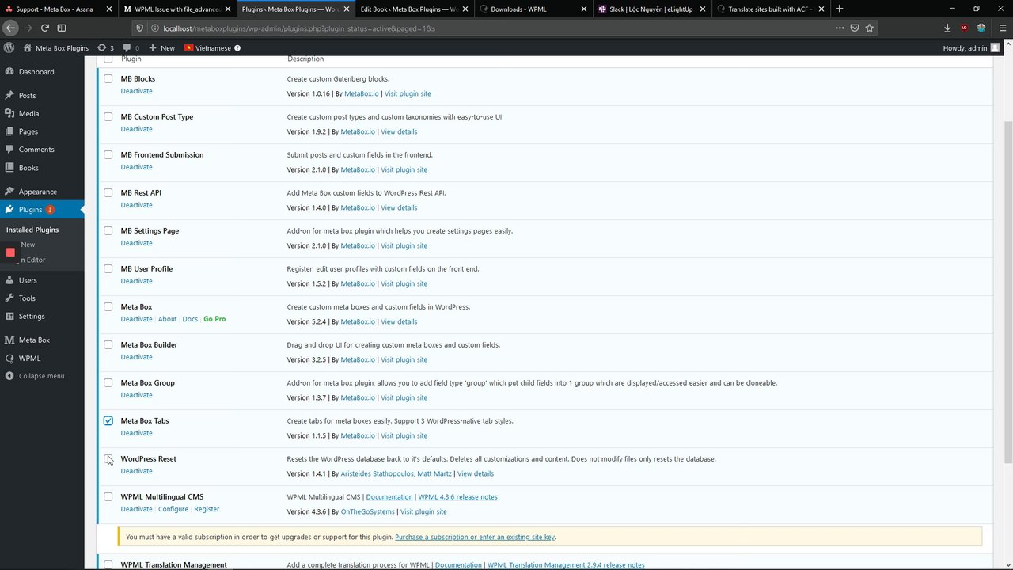Viewport: 1013px width, 570px height.
Task: Click Purchase a subscription or enter site key
Action: [x=475, y=537]
